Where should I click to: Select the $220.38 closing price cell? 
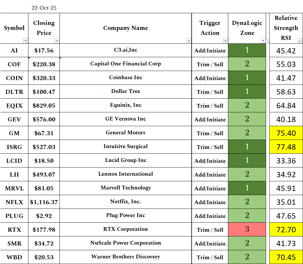coord(44,64)
